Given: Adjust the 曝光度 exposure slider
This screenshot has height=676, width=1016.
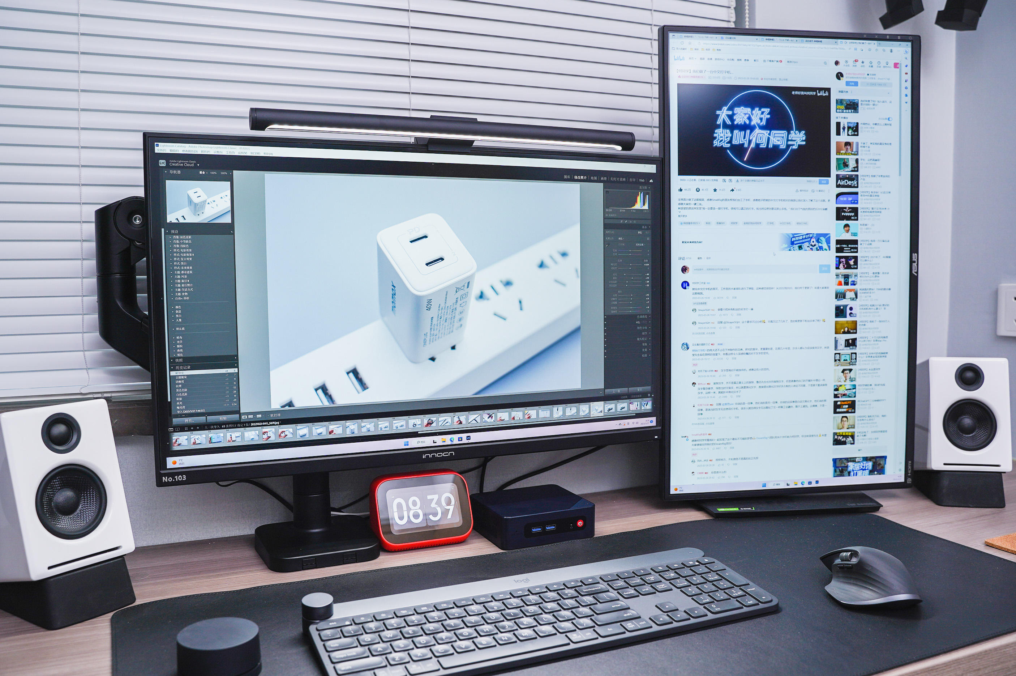Looking at the screenshot, I should (x=630, y=265).
